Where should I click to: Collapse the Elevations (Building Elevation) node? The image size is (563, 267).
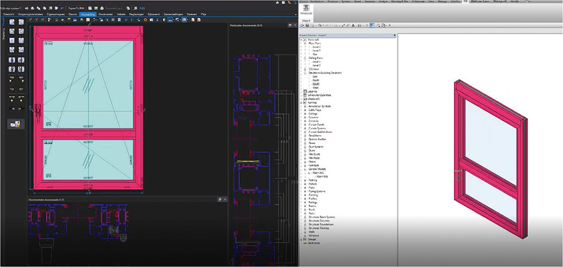pos(304,73)
